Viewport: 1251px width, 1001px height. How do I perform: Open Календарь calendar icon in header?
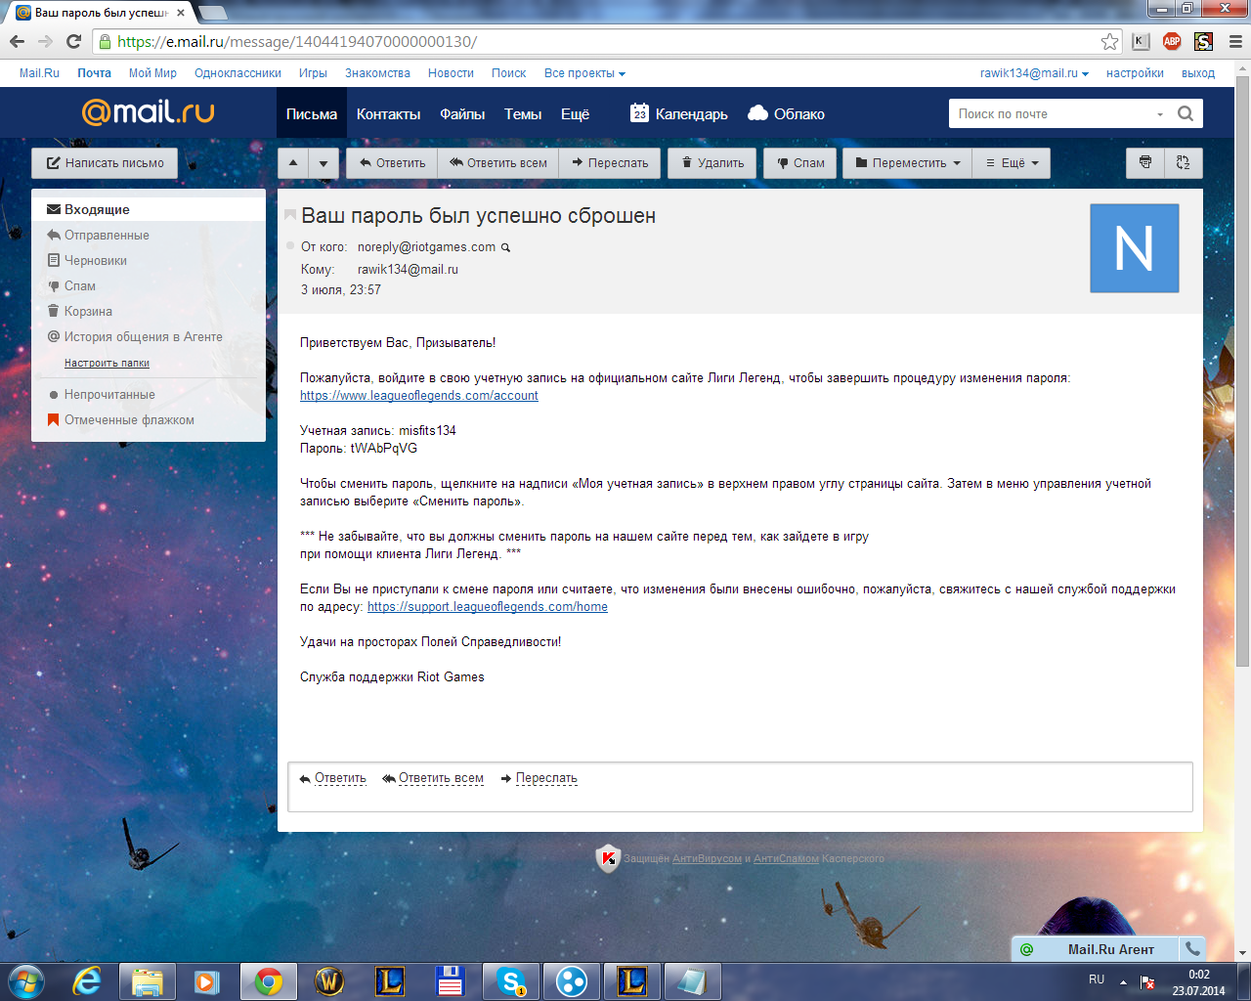pos(679,113)
